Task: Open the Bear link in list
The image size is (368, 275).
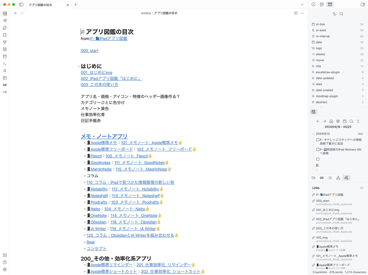Action: [x=91, y=242]
